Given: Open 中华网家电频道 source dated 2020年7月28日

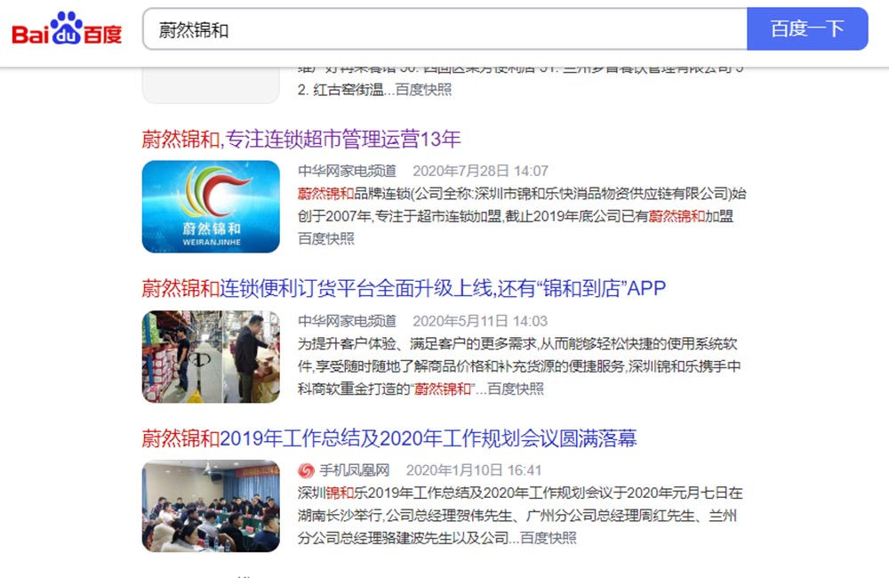Looking at the screenshot, I should 347,171.
